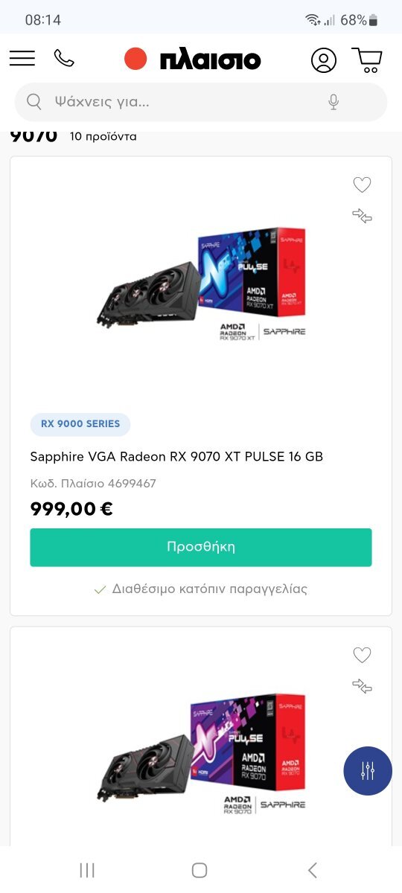Open the shopping cart
402x893 pixels.
(367, 60)
